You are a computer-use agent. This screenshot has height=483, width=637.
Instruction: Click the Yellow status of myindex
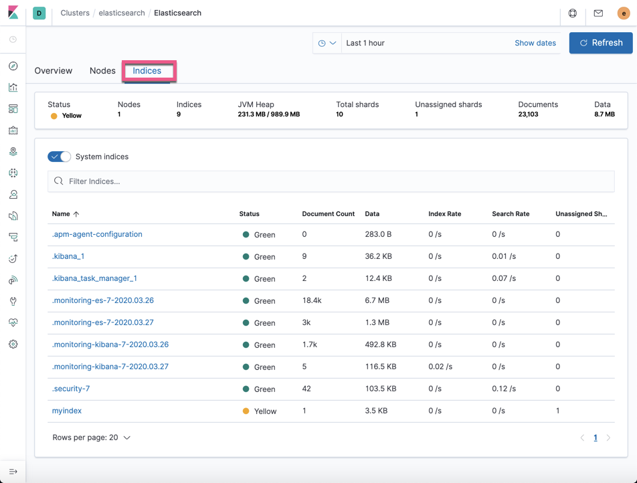260,411
